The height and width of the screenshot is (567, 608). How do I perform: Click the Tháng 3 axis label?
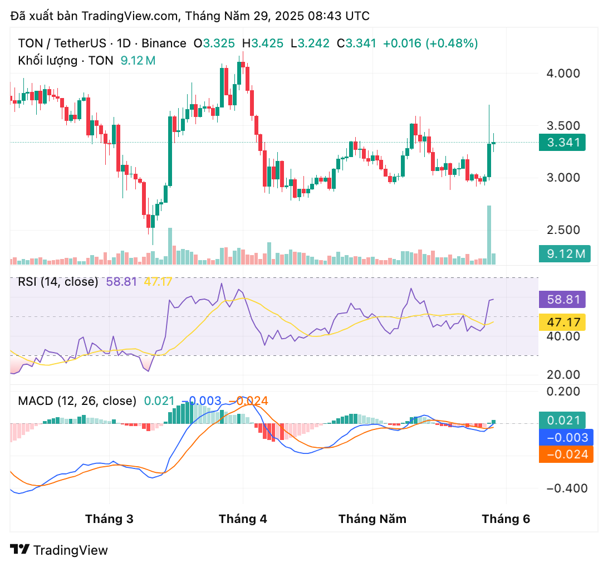(110, 519)
